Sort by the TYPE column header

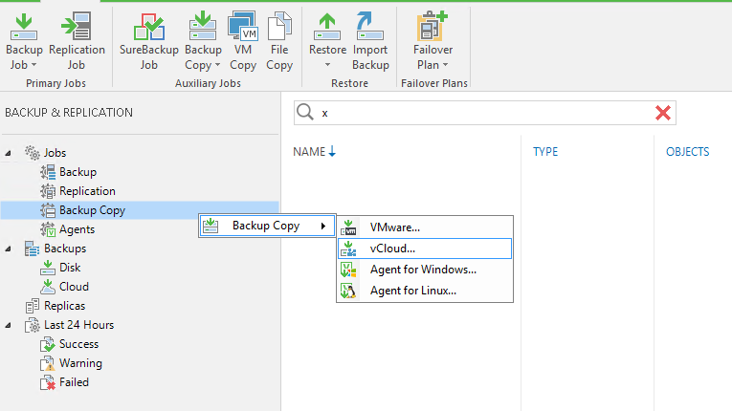tap(545, 152)
